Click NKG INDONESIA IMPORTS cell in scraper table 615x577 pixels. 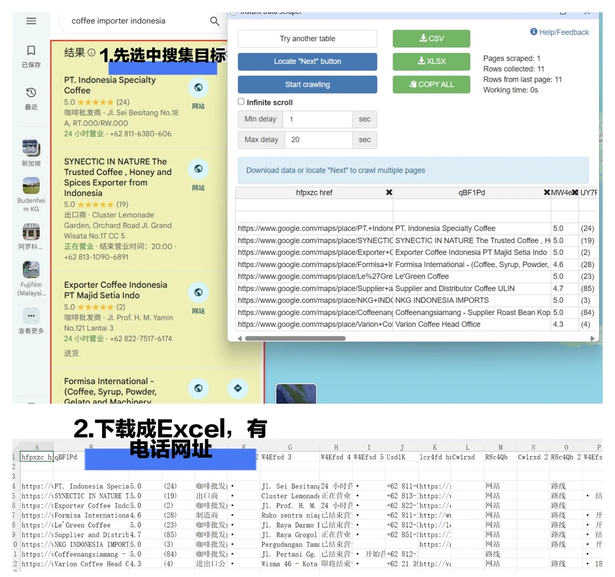point(472,300)
